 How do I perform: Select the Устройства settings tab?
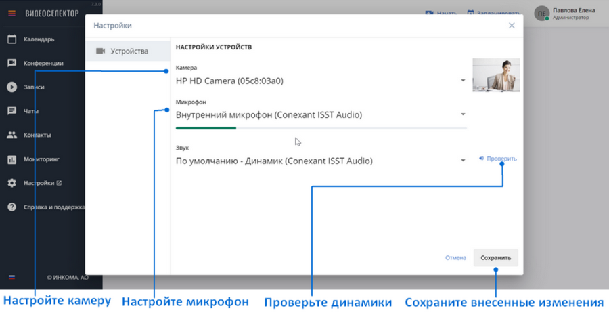[128, 51]
